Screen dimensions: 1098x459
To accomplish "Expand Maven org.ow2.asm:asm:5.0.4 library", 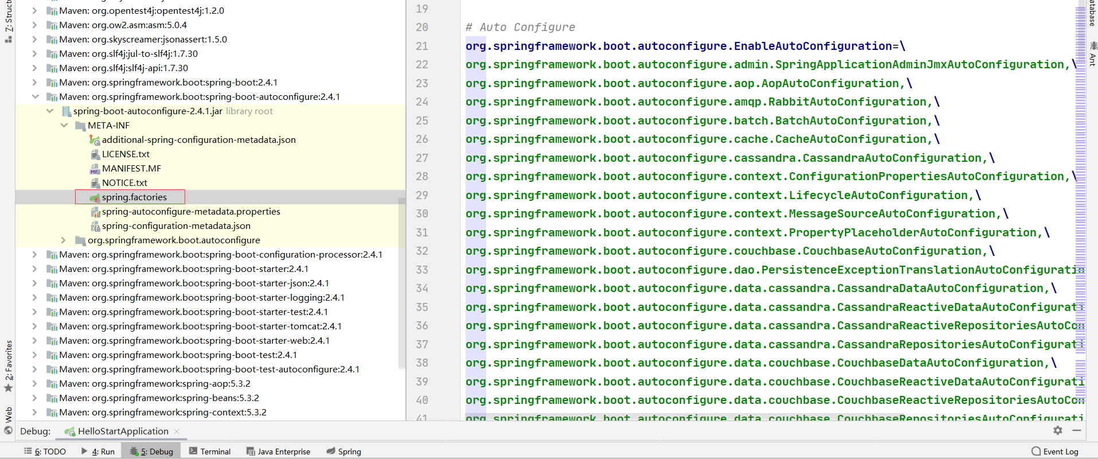I will 36,25.
